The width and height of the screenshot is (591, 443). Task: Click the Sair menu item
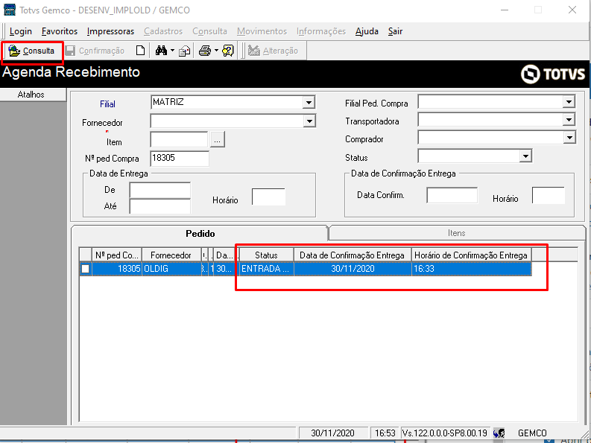[x=396, y=31]
